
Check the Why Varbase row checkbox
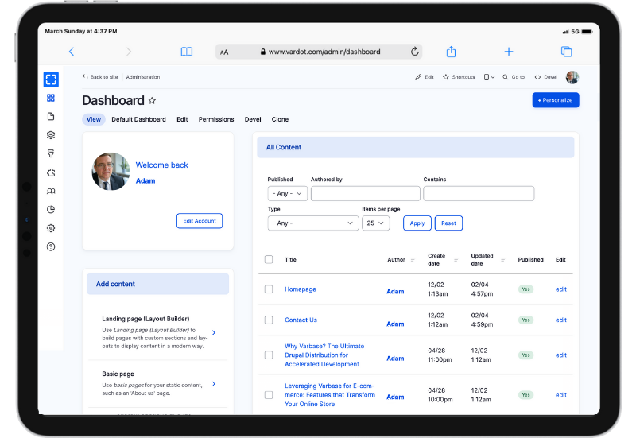[x=269, y=355]
